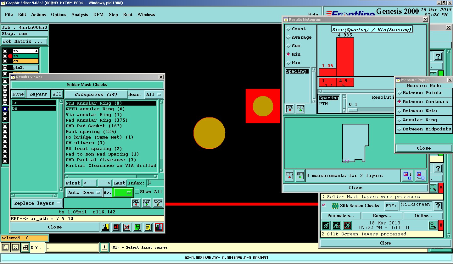Click the REF icon in Results viewer
Image resolution: width=453 pixels, height=264 pixels.
(x=147, y=203)
